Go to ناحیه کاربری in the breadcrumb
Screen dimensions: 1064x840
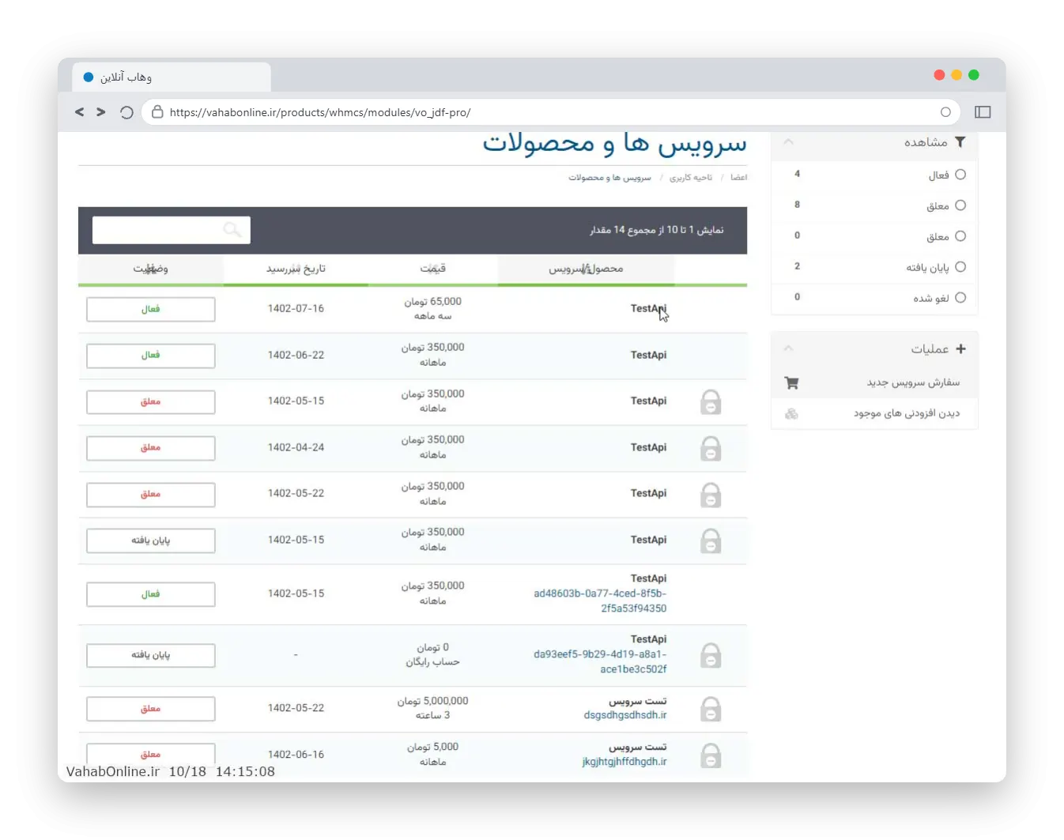tap(691, 178)
